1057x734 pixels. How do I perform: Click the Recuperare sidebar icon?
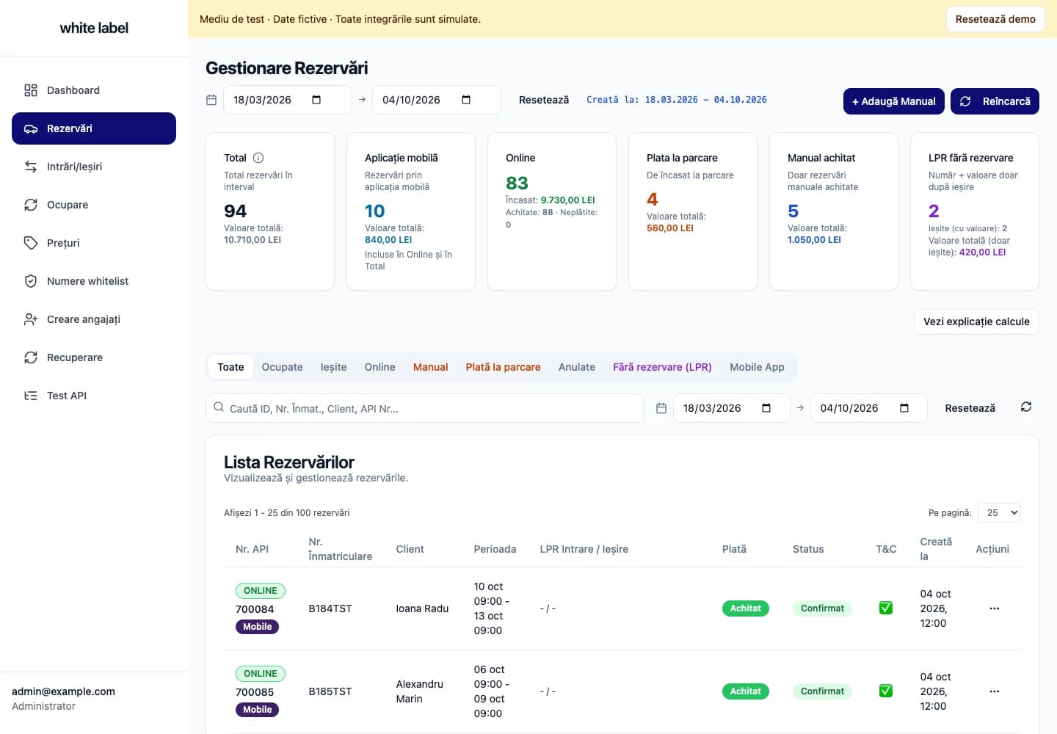pos(31,357)
